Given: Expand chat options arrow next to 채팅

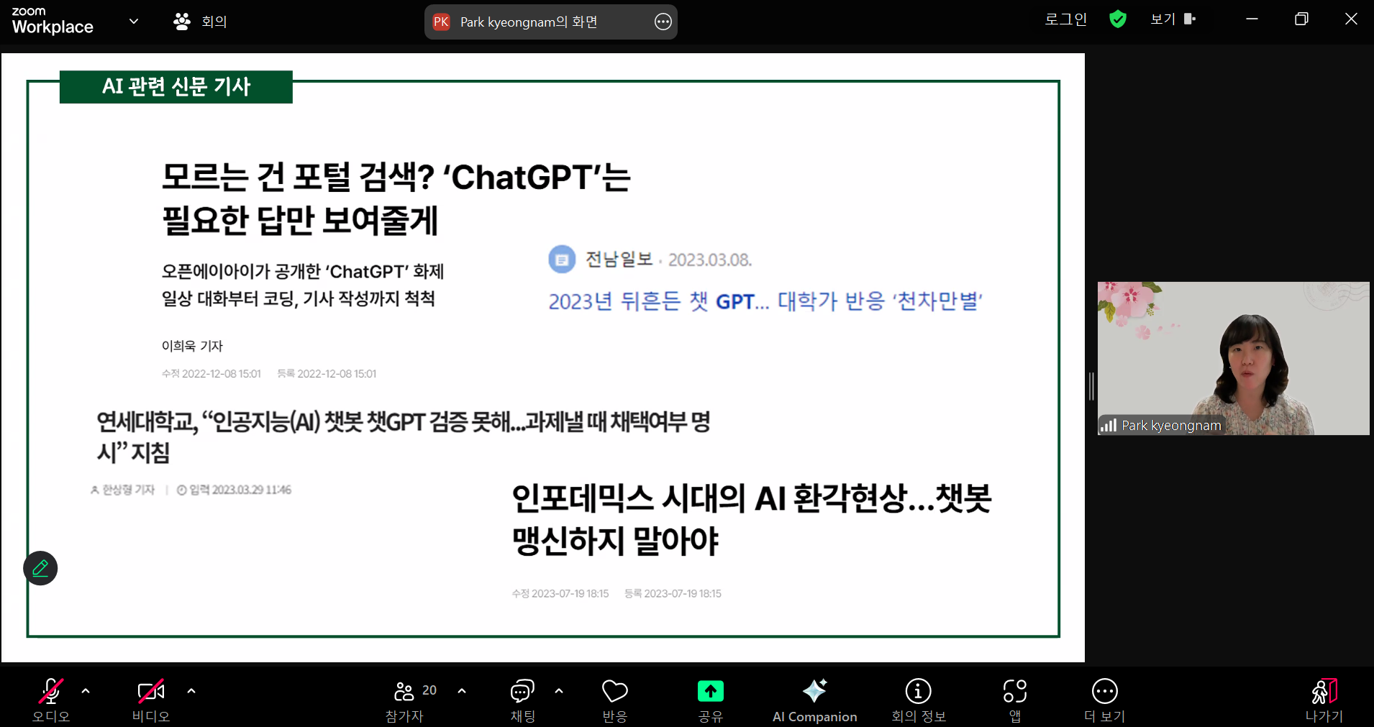Looking at the screenshot, I should click(x=559, y=691).
